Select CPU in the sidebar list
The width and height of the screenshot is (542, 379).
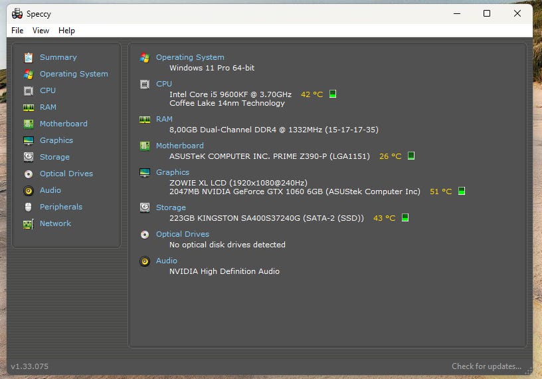(48, 90)
